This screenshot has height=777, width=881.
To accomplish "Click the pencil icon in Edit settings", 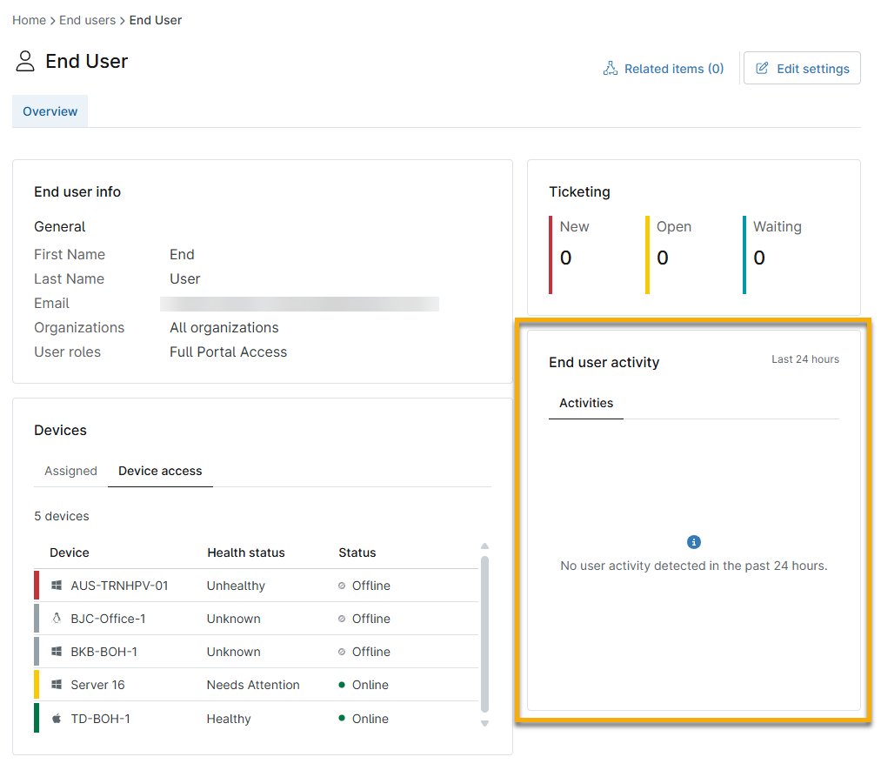I will (x=762, y=69).
